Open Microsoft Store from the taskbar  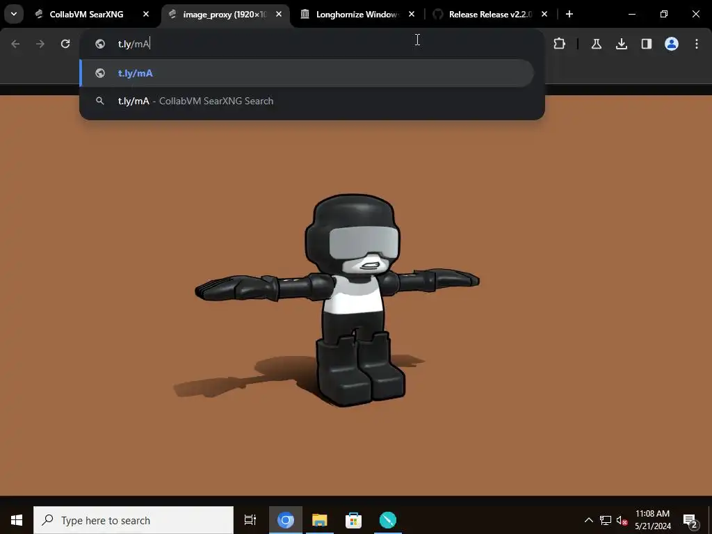pyautogui.click(x=353, y=520)
